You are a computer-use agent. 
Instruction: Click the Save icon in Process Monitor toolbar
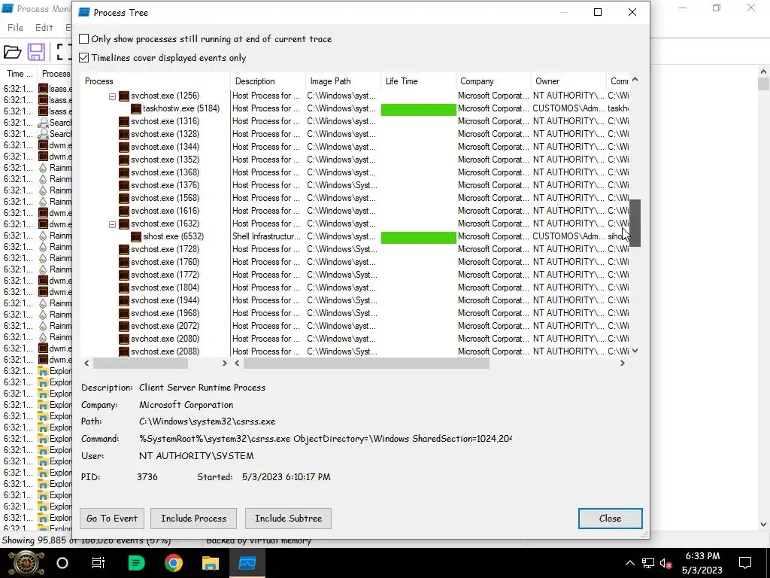coord(36,52)
